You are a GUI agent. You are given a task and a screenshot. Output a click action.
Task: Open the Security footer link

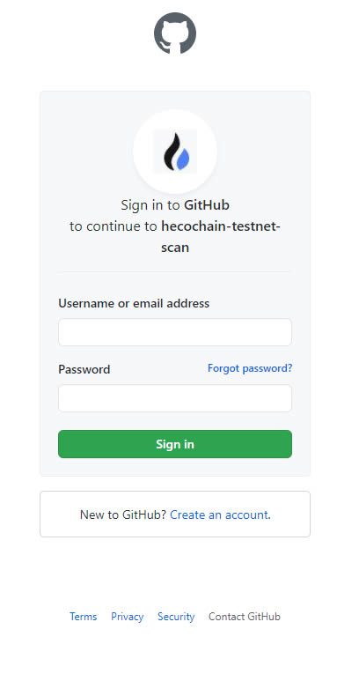pos(176,617)
